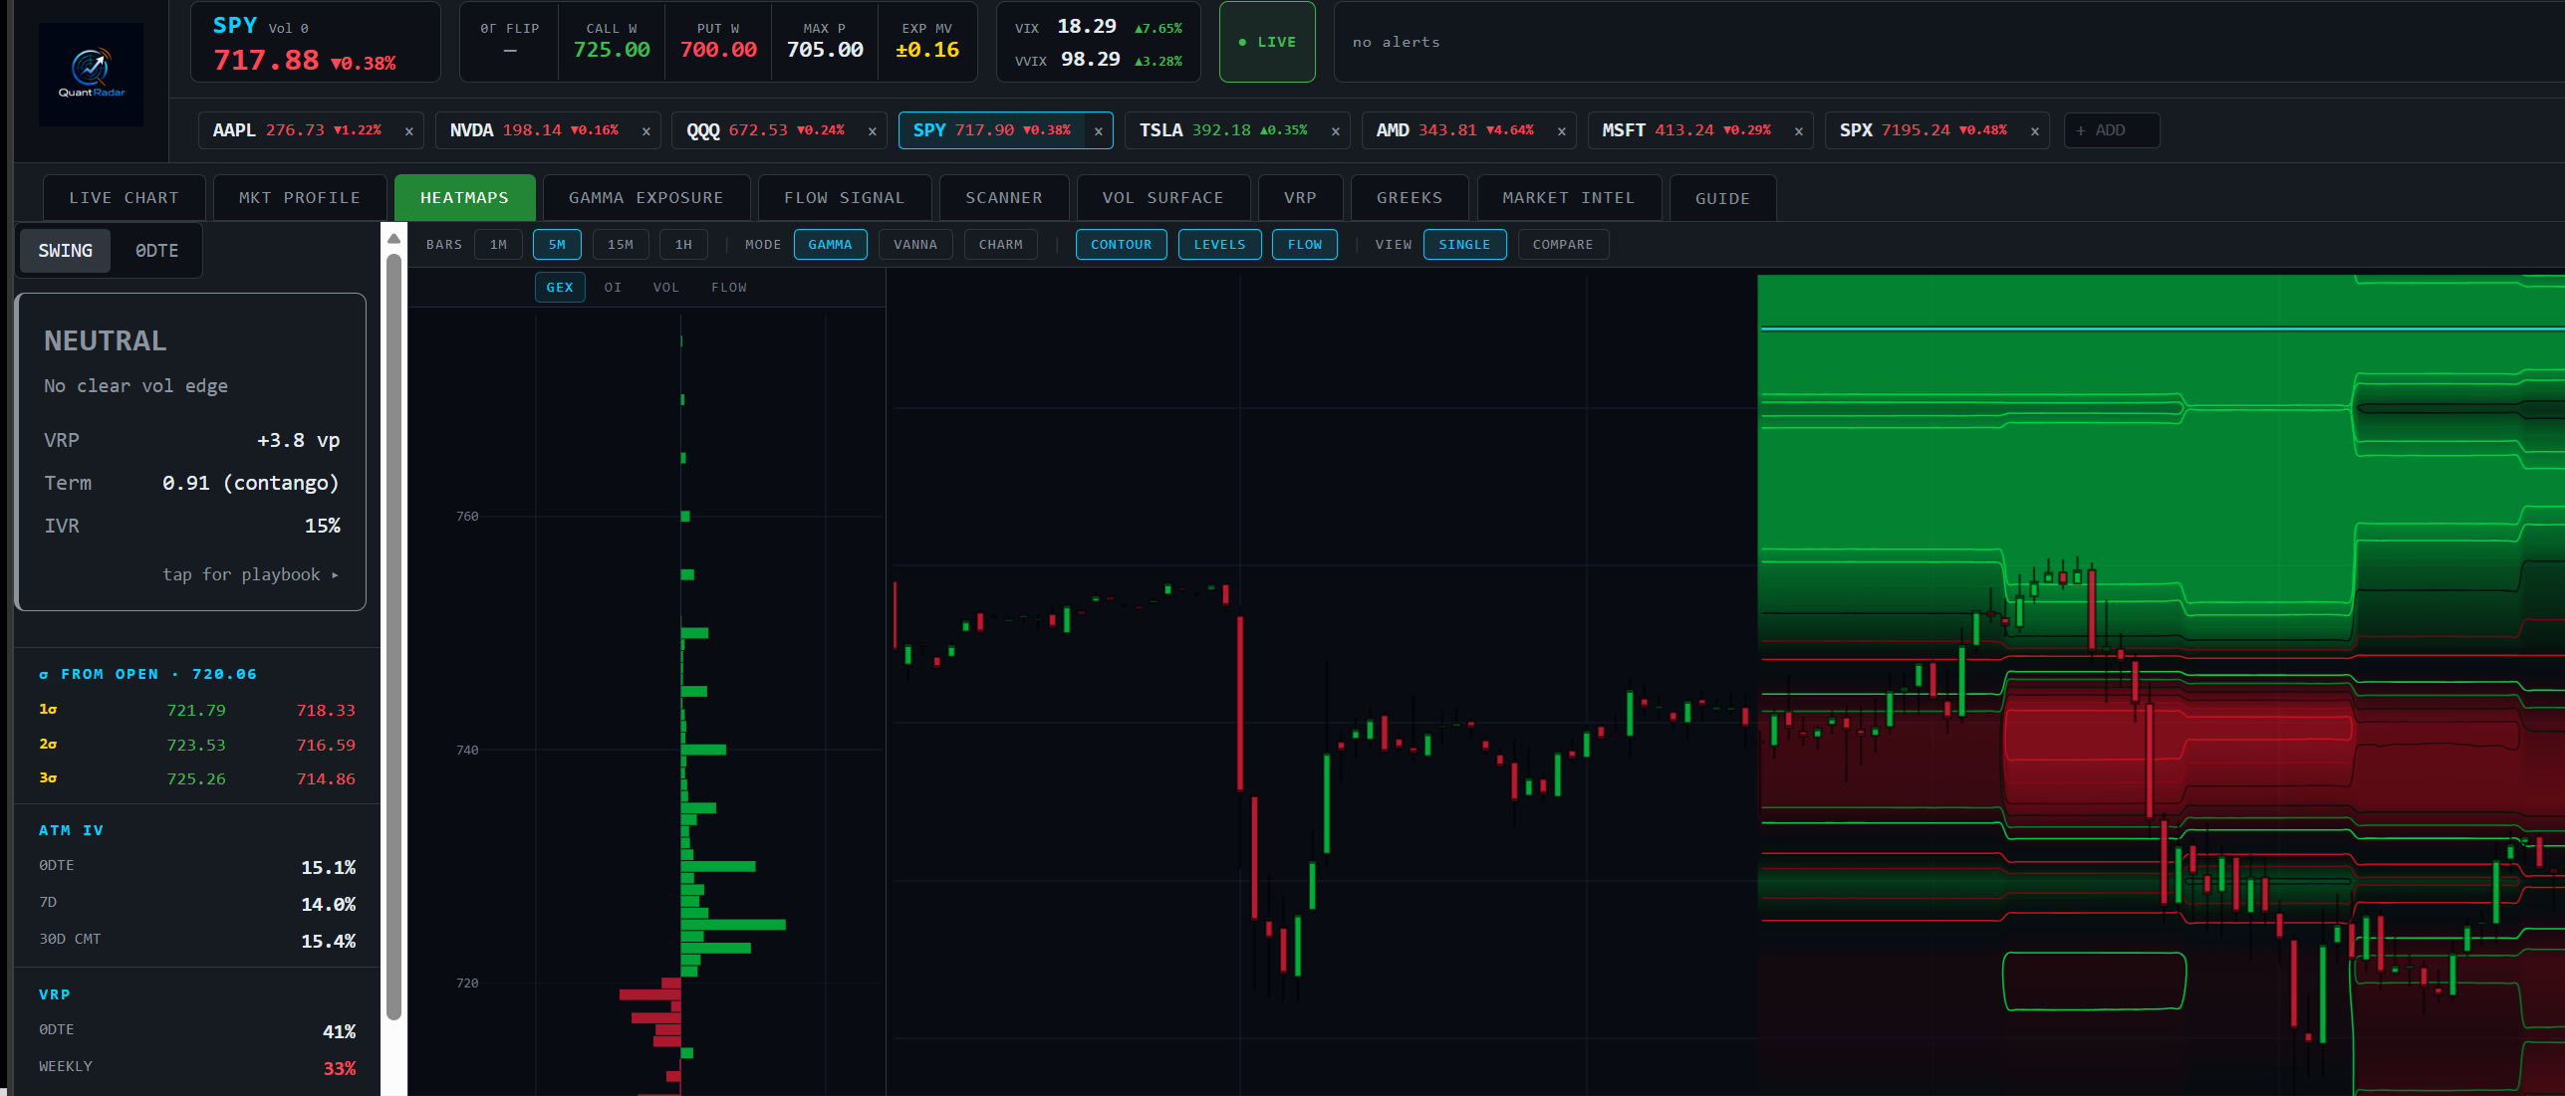Remove AAPL ticker from watchlist

(408, 131)
